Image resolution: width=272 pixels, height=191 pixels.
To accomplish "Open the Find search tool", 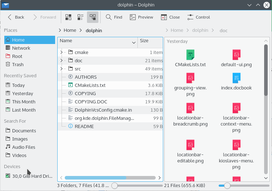I will pyautogui.click(x=114, y=17).
